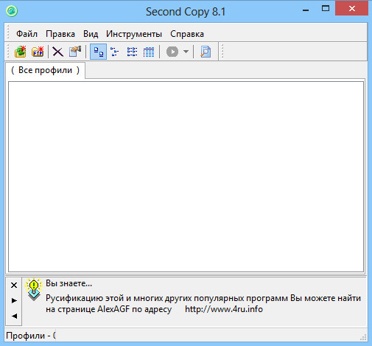Close the tips panel with X
Viewport: 372px width, 346px height.
[14, 285]
